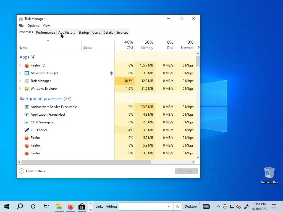Open Cortana circle on taskbar

point(33,206)
